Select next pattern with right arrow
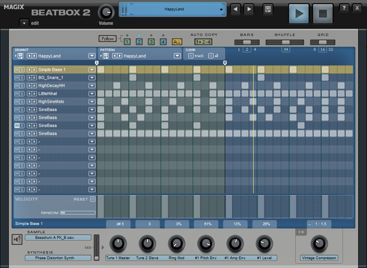The height and width of the screenshot is (268, 367). 120,56
